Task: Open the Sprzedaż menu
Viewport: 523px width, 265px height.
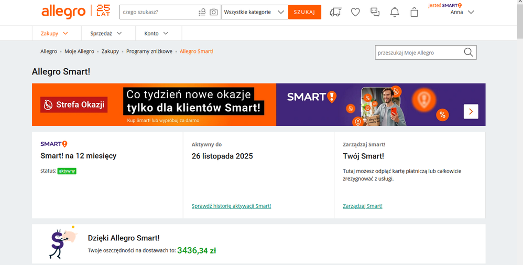Action: (x=106, y=34)
